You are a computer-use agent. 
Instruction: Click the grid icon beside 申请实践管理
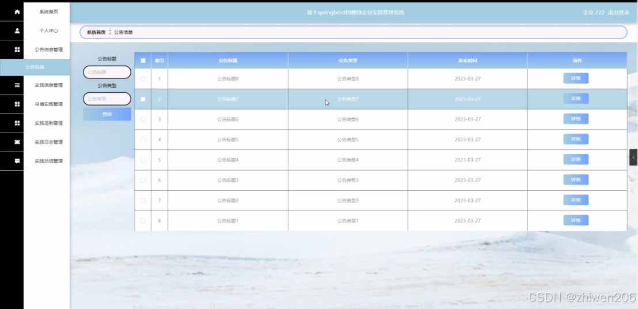pyautogui.click(x=17, y=104)
